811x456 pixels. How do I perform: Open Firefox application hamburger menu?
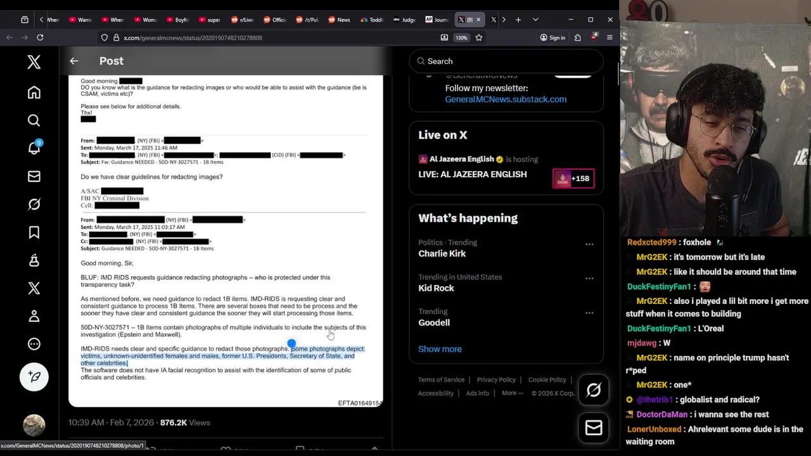coord(610,37)
